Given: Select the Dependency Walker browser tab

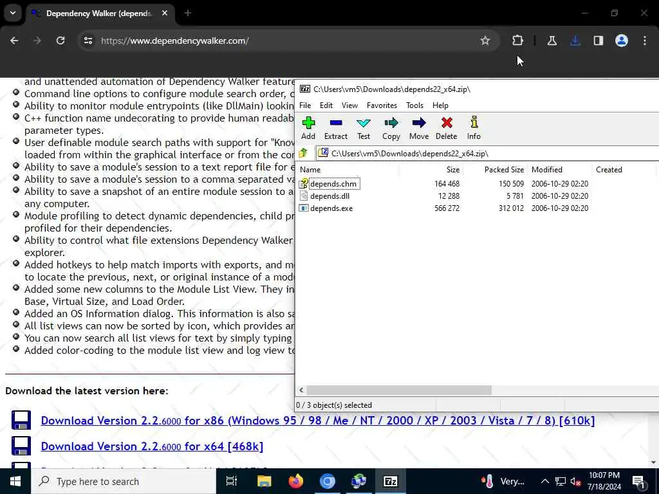Looking at the screenshot, I should point(98,14).
